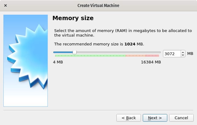Click the memory slider handle
Screen dimensions: 197x125
click(x=75, y=52)
